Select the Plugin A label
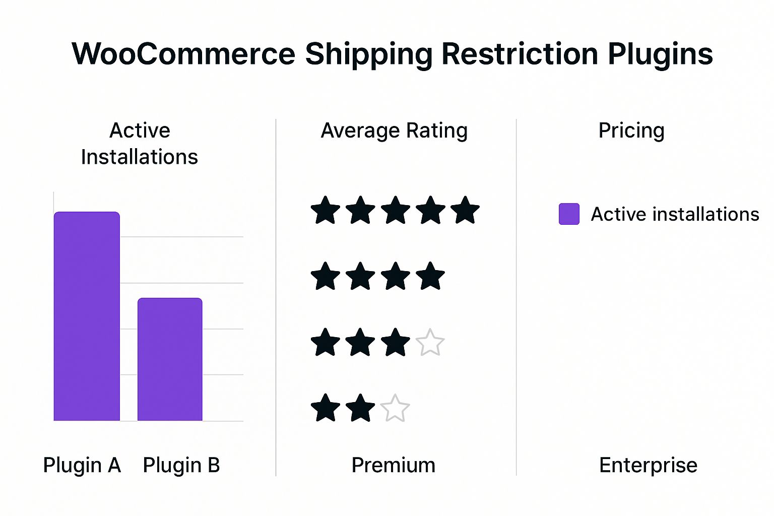Viewport: 774px width, 516px height. tap(82, 465)
